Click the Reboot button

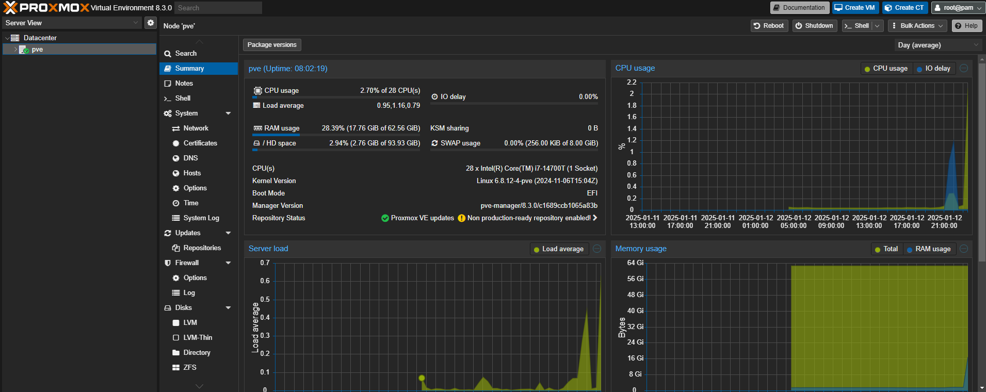click(x=769, y=26)
